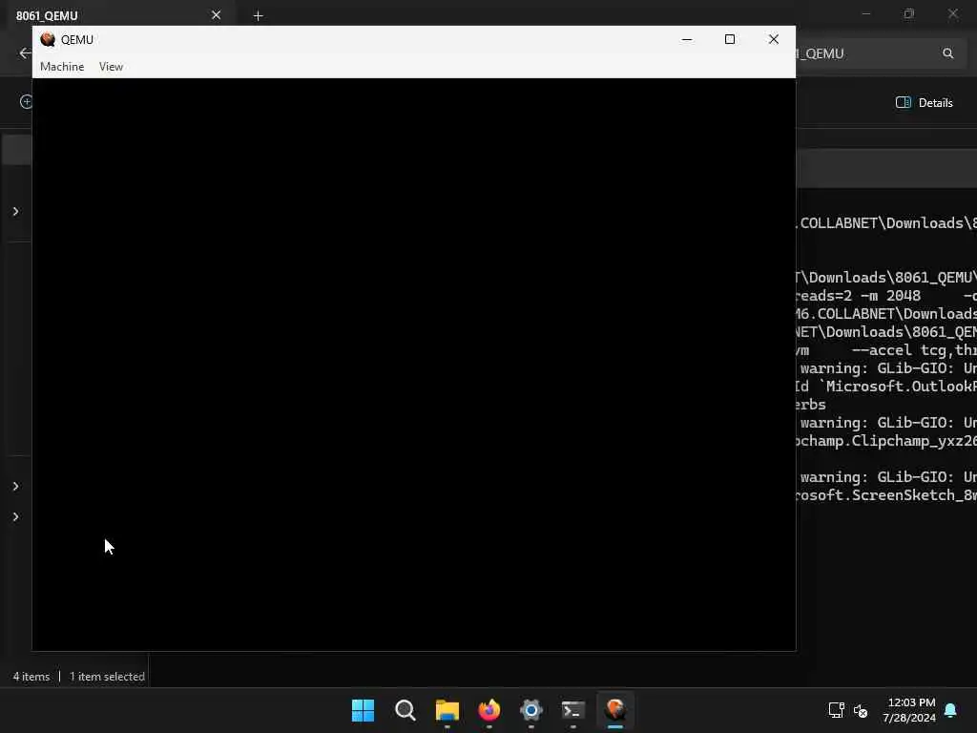Click the New item plus icon in File Explorer

click(26, 101)
